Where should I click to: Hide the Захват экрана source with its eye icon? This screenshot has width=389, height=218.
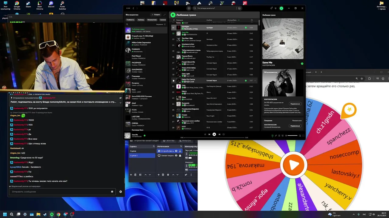point(176,156)
